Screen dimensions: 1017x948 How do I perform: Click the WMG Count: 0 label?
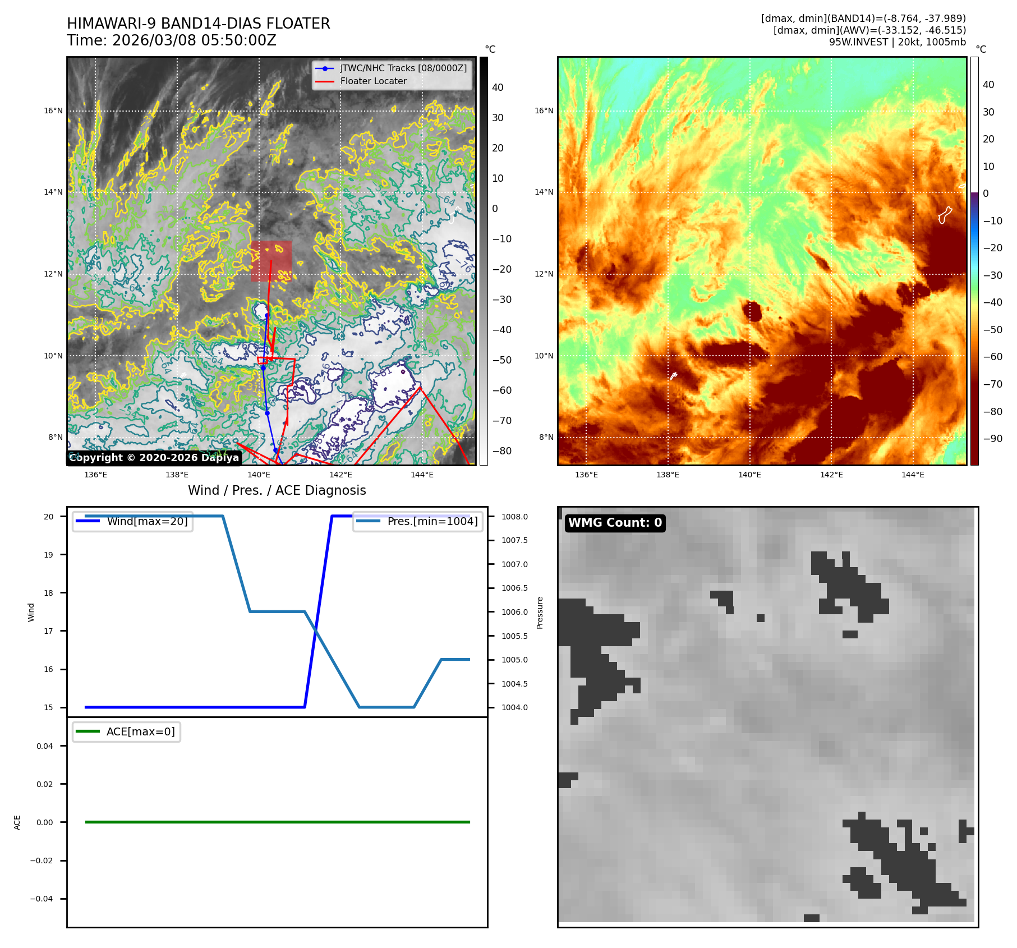[615, 522]
